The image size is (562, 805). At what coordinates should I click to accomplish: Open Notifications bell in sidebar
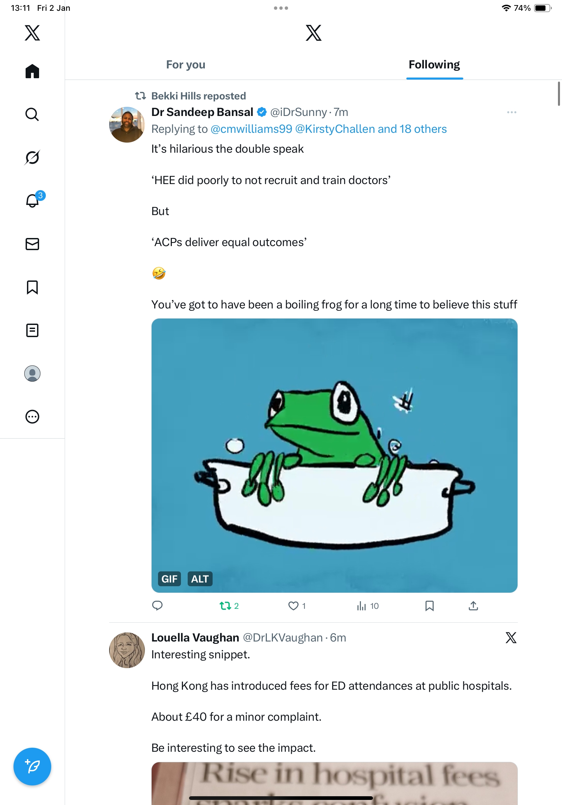[x=32, y=201]
